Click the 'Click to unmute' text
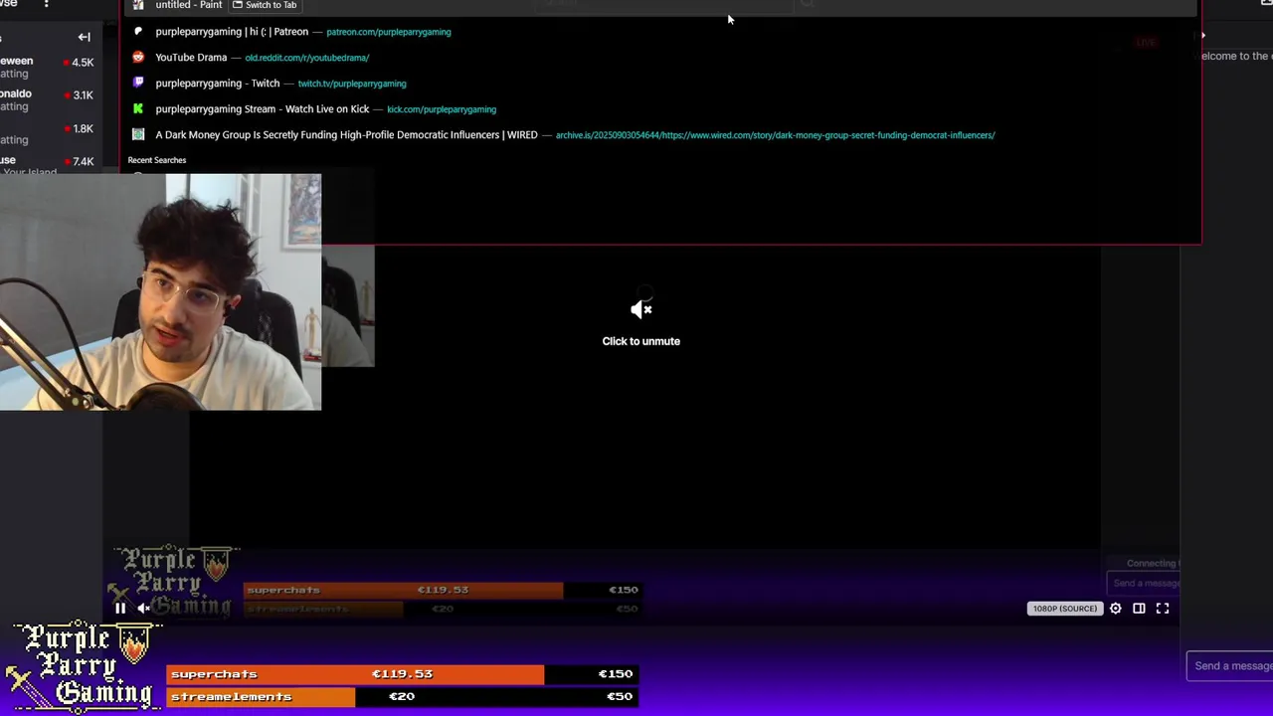This screenshot has height=716, width=1273. (641, 341)
